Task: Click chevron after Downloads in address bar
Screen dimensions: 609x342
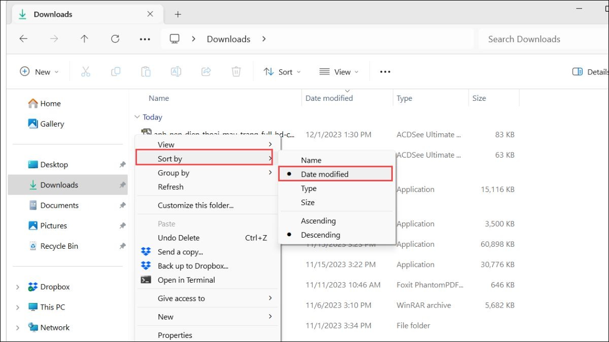Action: click(x=264, y=39)
